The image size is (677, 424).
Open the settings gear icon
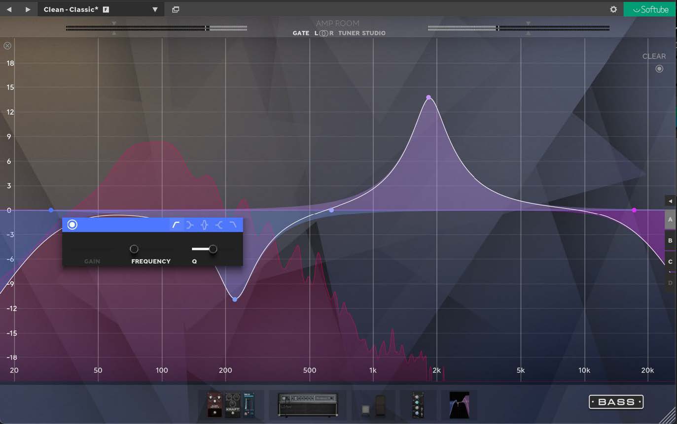tap(613, 9)
